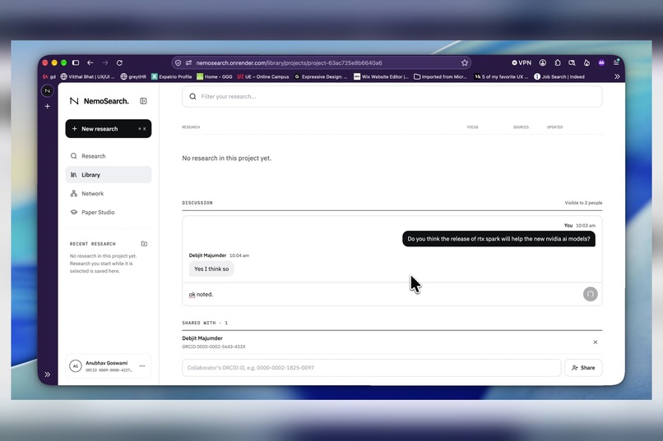The width and height of the screenshot is (663, 441).
Task: Send the discussion message with round button
Action: 591,294
